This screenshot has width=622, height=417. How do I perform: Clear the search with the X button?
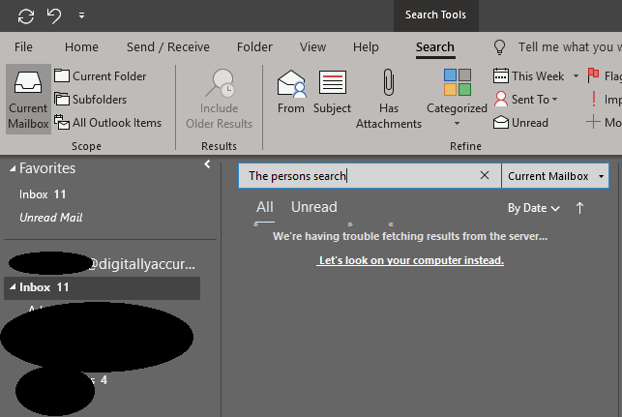pyautogui.click(x=485, y=175)
